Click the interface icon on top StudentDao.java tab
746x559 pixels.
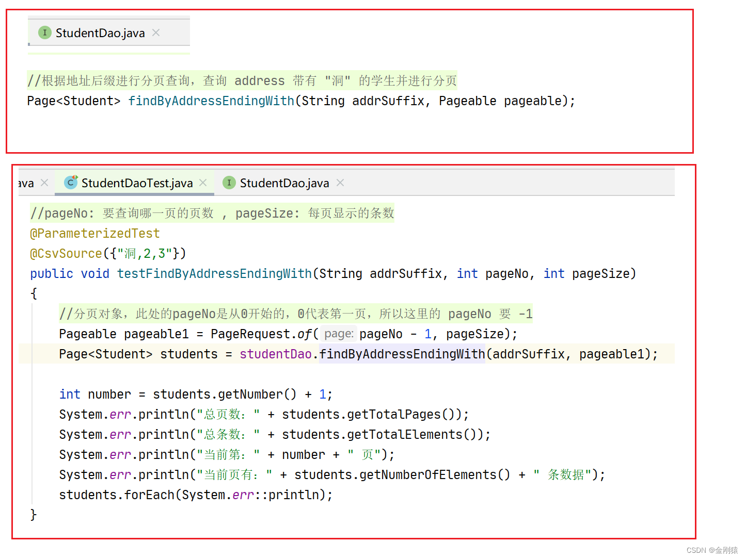click(x=45, y=33)
